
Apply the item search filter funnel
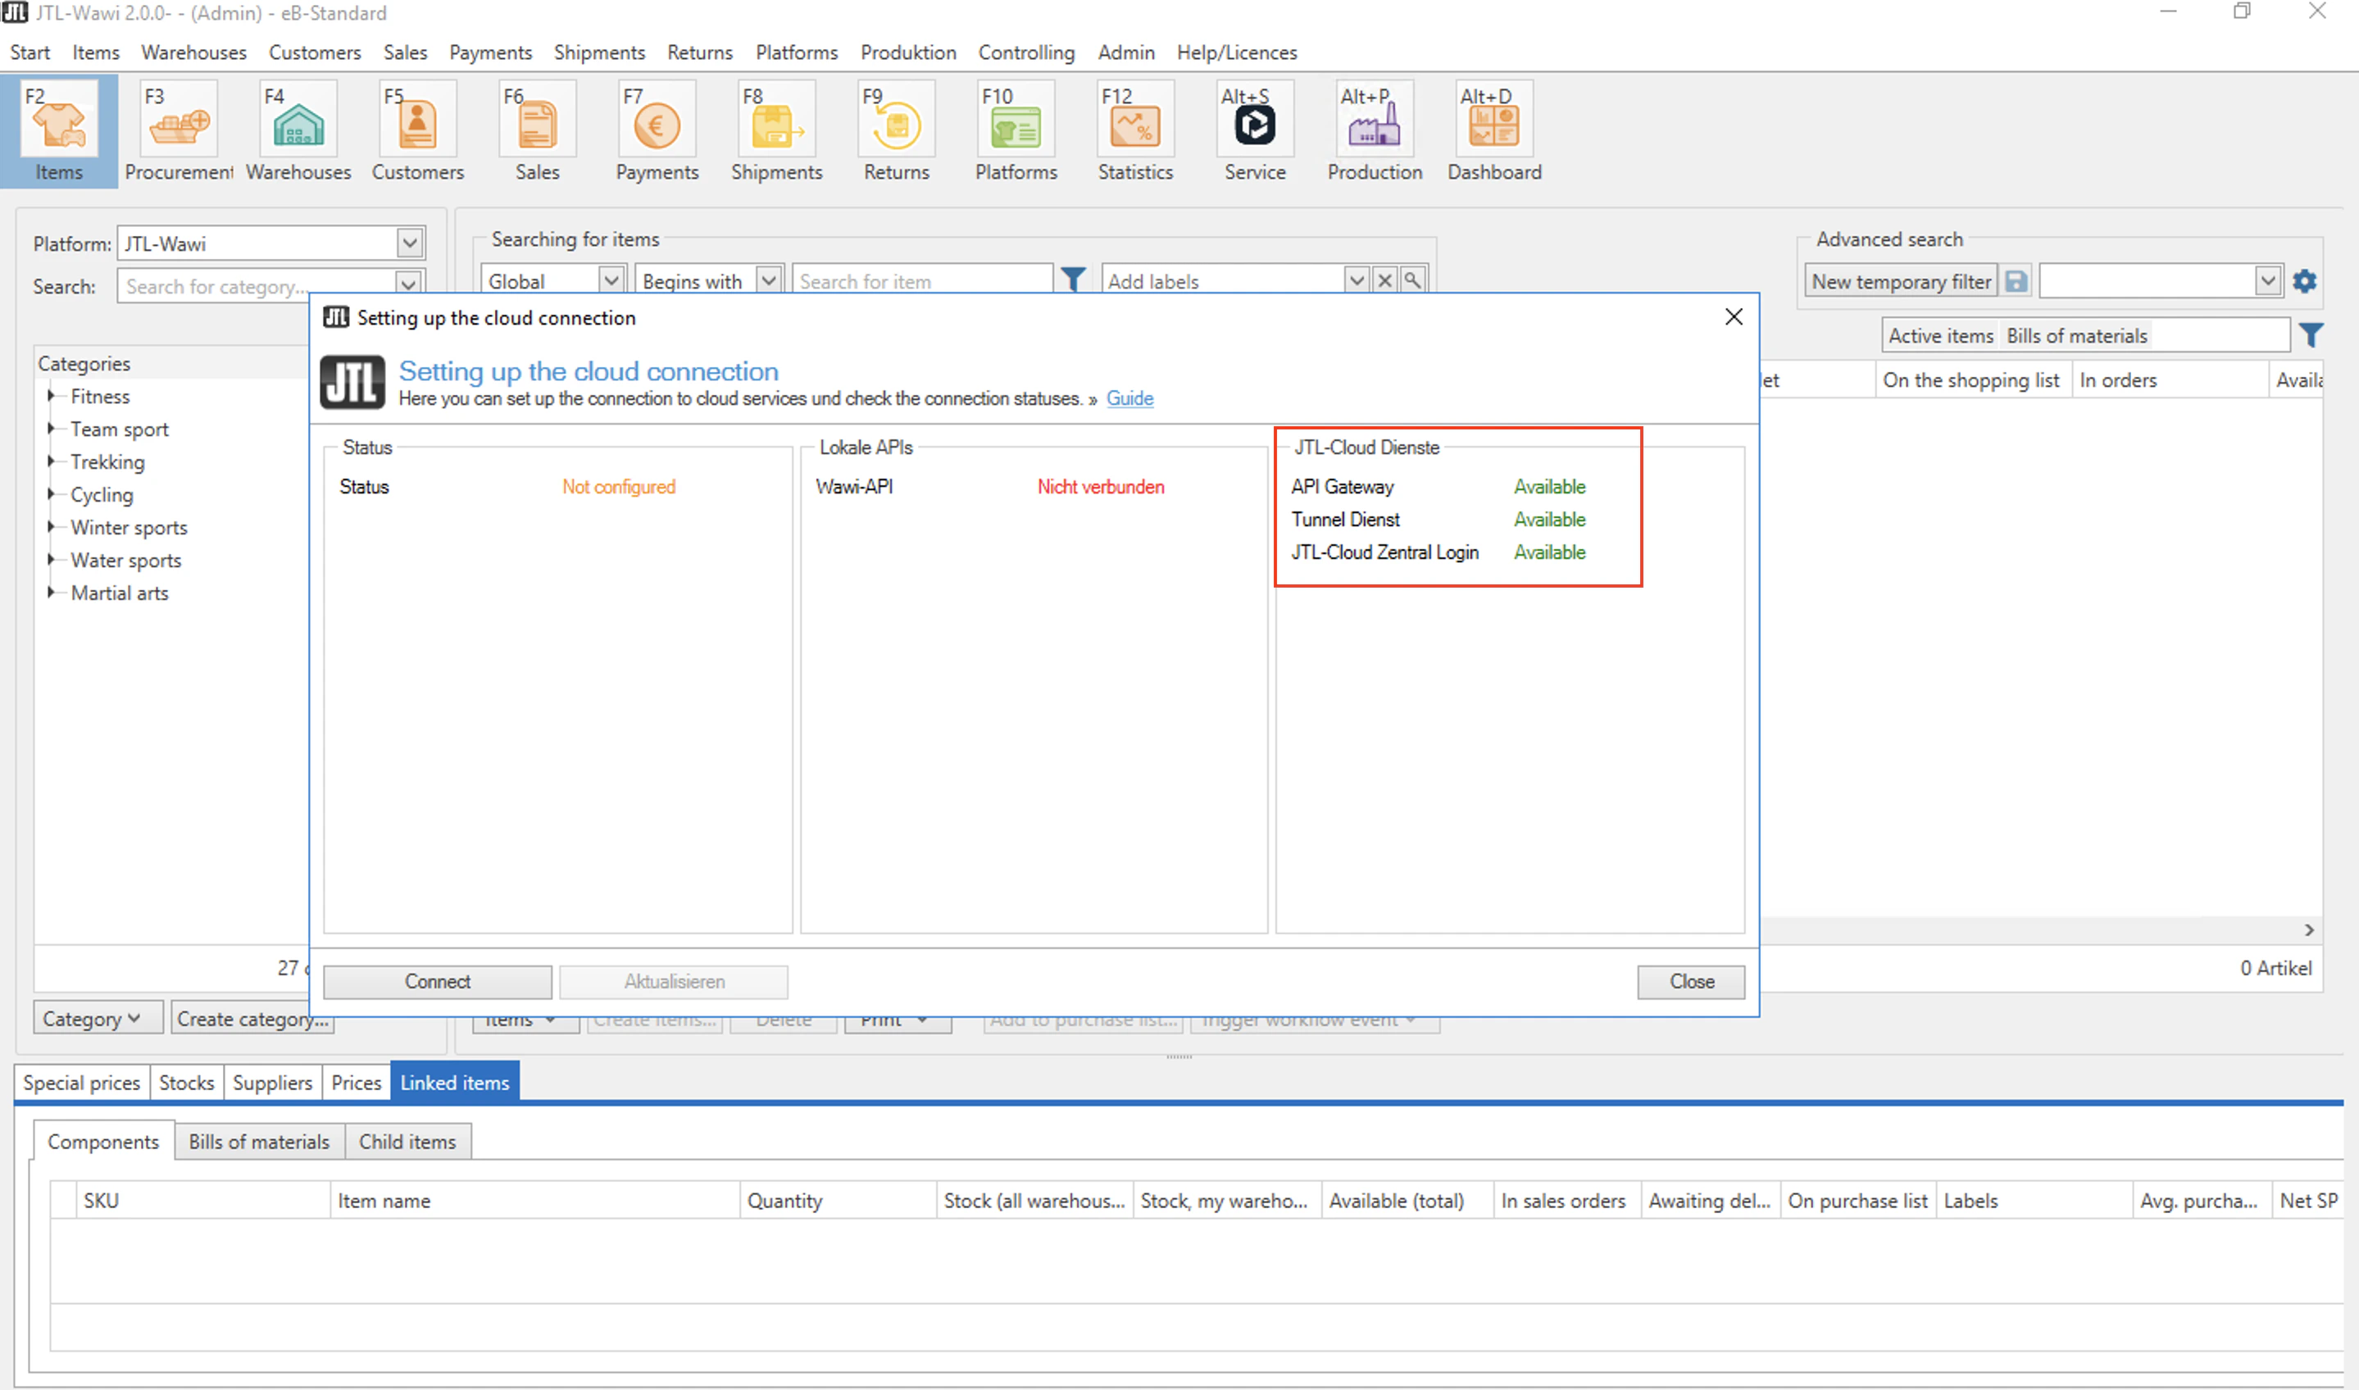pos(1072,279)
